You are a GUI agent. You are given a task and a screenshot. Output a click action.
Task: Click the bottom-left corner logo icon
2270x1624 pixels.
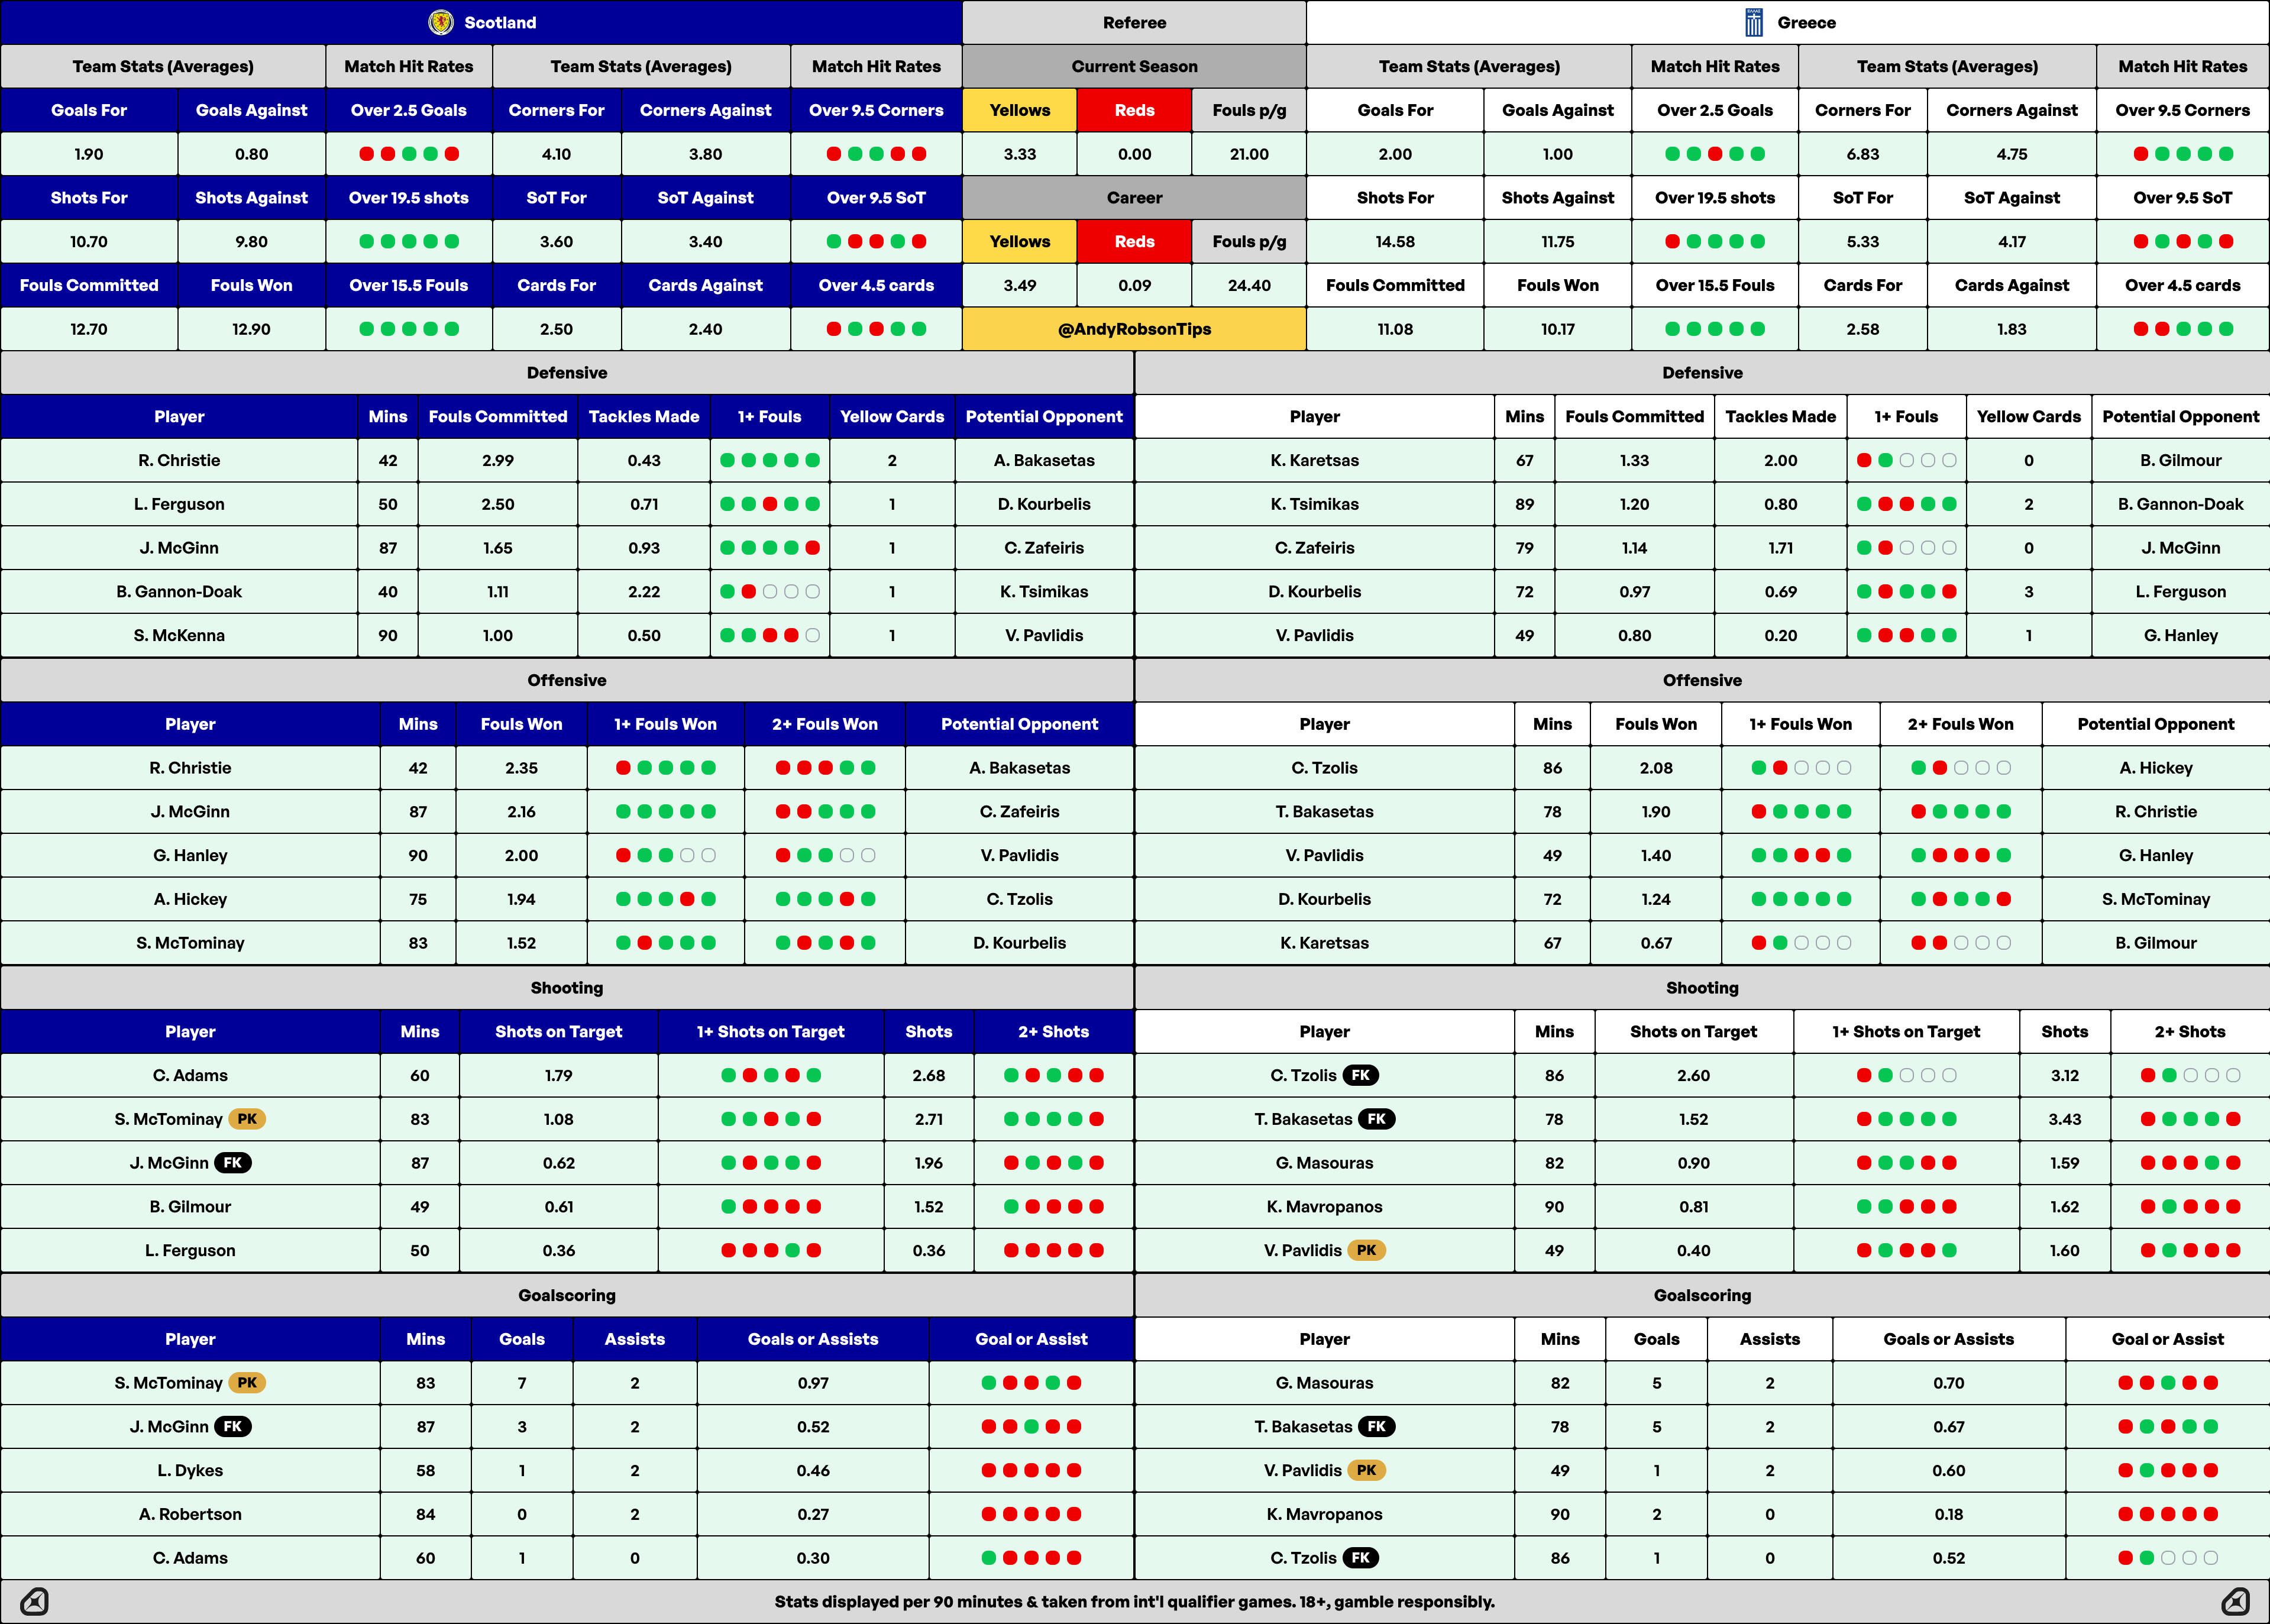[34, 1601]
